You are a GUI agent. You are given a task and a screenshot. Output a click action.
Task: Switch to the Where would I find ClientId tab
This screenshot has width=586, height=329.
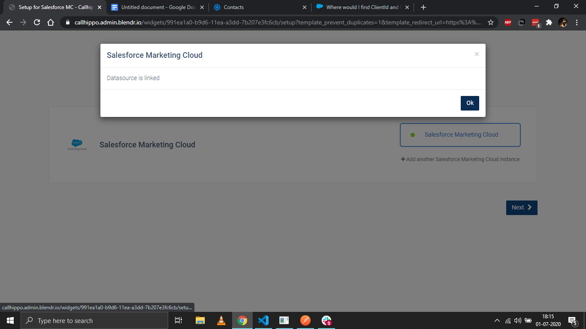(x=362, y=7)
